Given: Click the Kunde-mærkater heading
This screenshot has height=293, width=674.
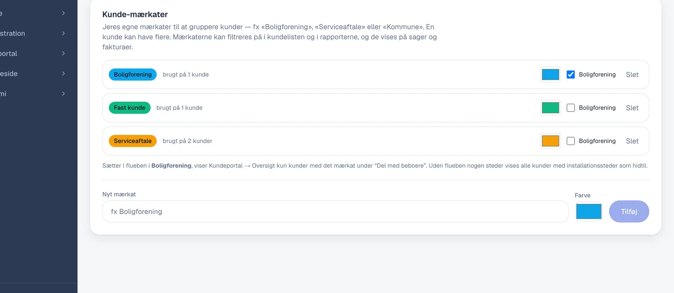Looking at the screenshot, I should click(135, 14).
